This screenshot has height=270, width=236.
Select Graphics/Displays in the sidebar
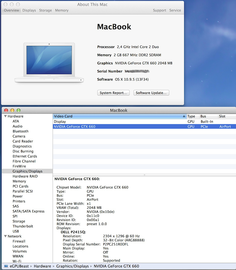click(x=27, y=171)
